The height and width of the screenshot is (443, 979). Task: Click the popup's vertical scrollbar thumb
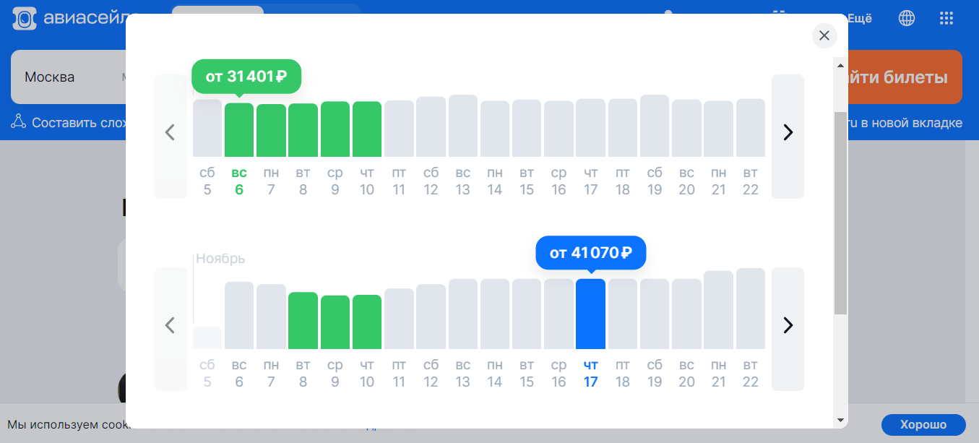point(840,213)
